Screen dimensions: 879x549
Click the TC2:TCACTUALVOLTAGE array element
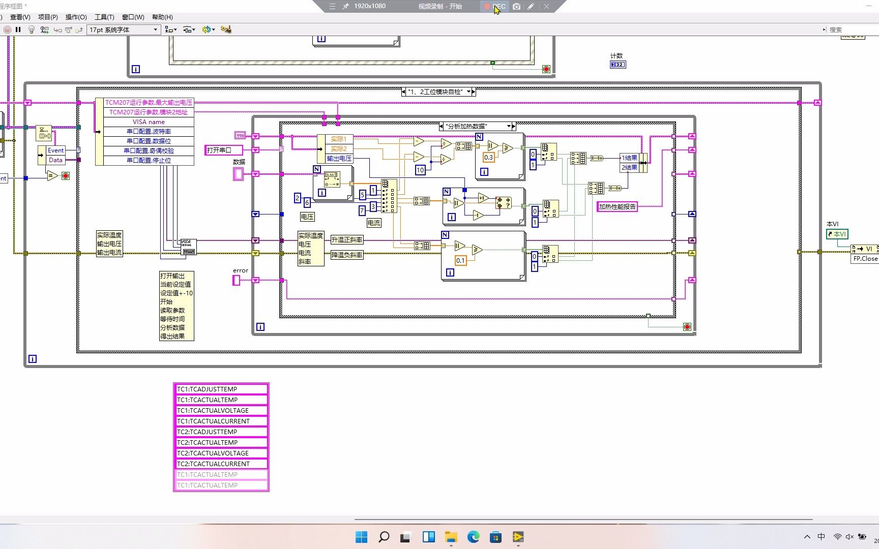(x=221, y=453)
